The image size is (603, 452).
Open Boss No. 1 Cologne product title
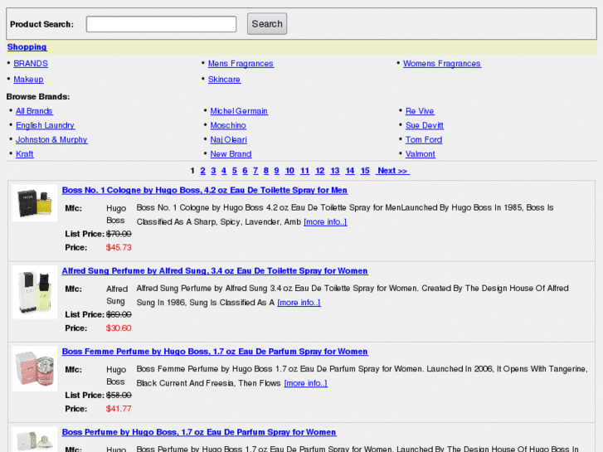[x=205, y=191]
